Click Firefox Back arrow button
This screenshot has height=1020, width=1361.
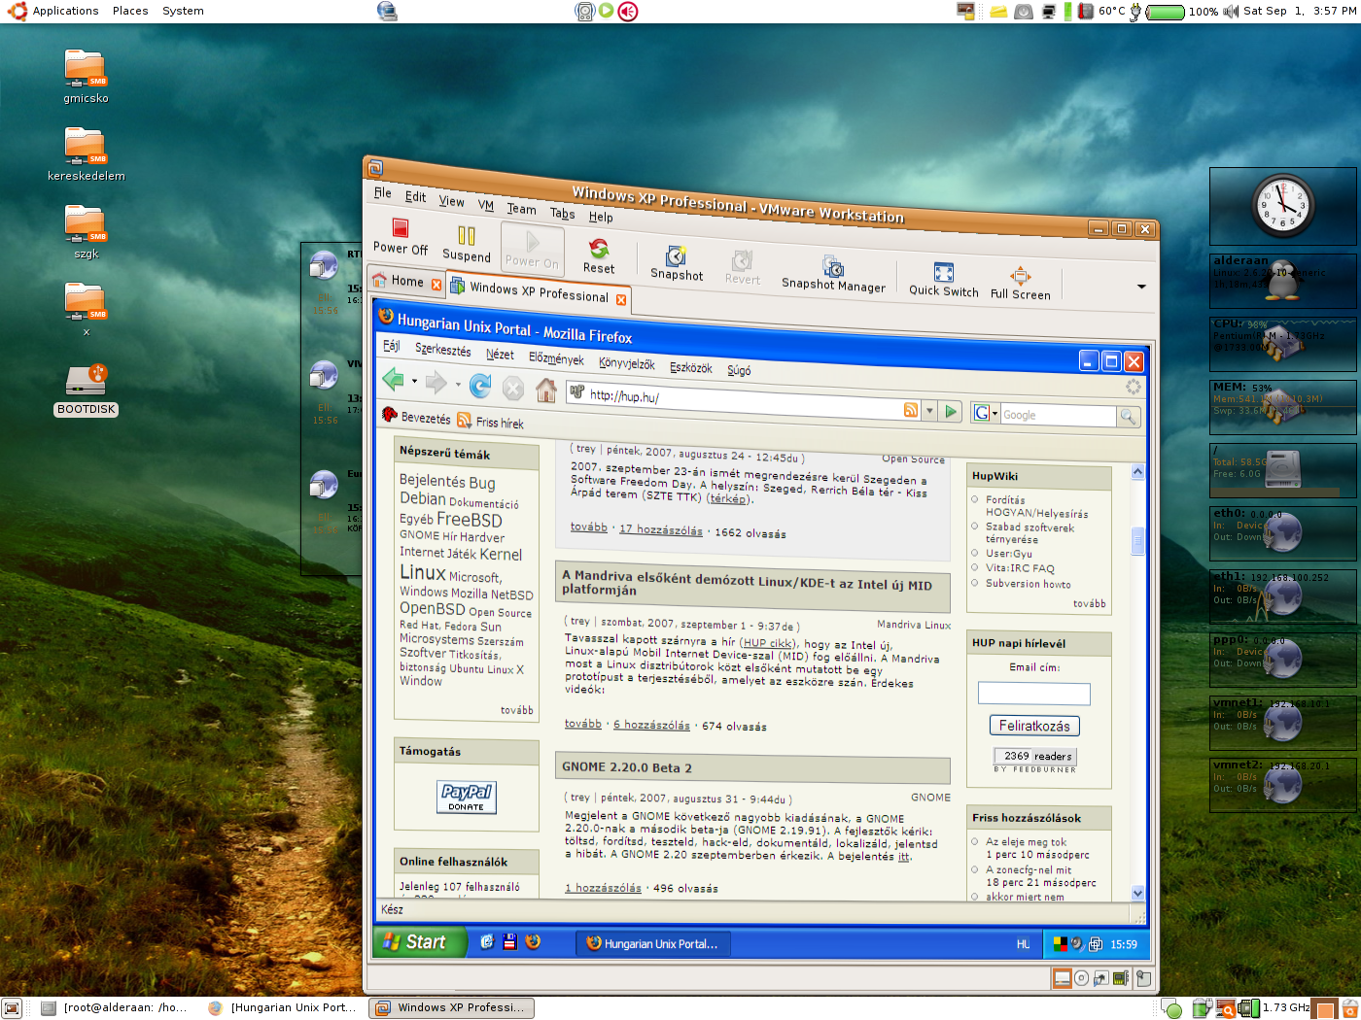[394, 379]
